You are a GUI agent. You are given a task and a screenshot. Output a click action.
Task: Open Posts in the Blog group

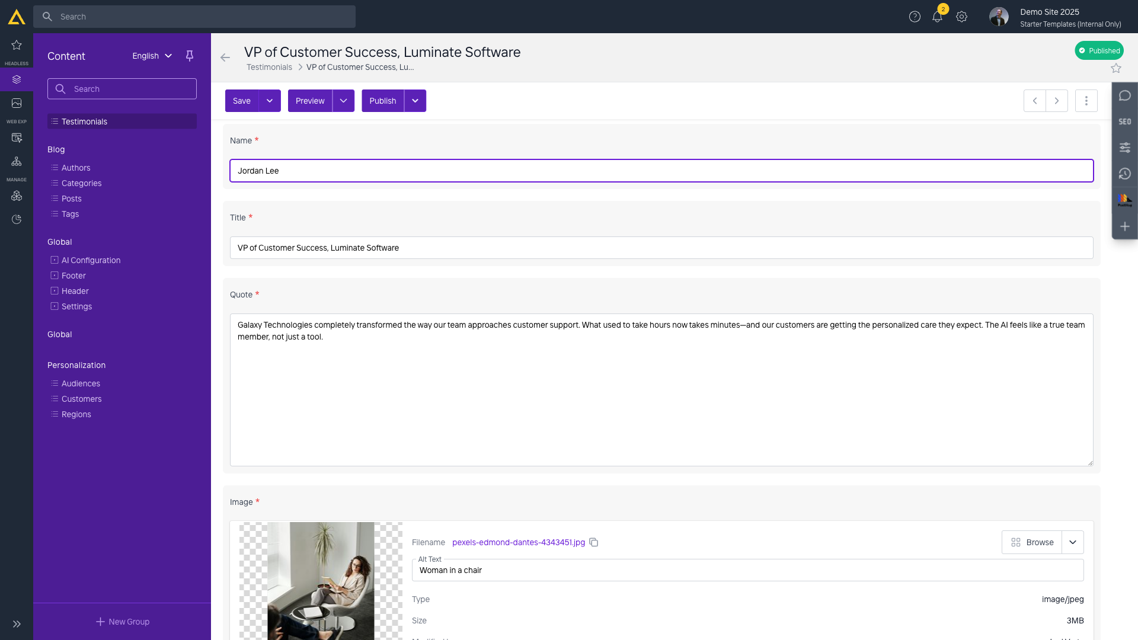[72, 199]
